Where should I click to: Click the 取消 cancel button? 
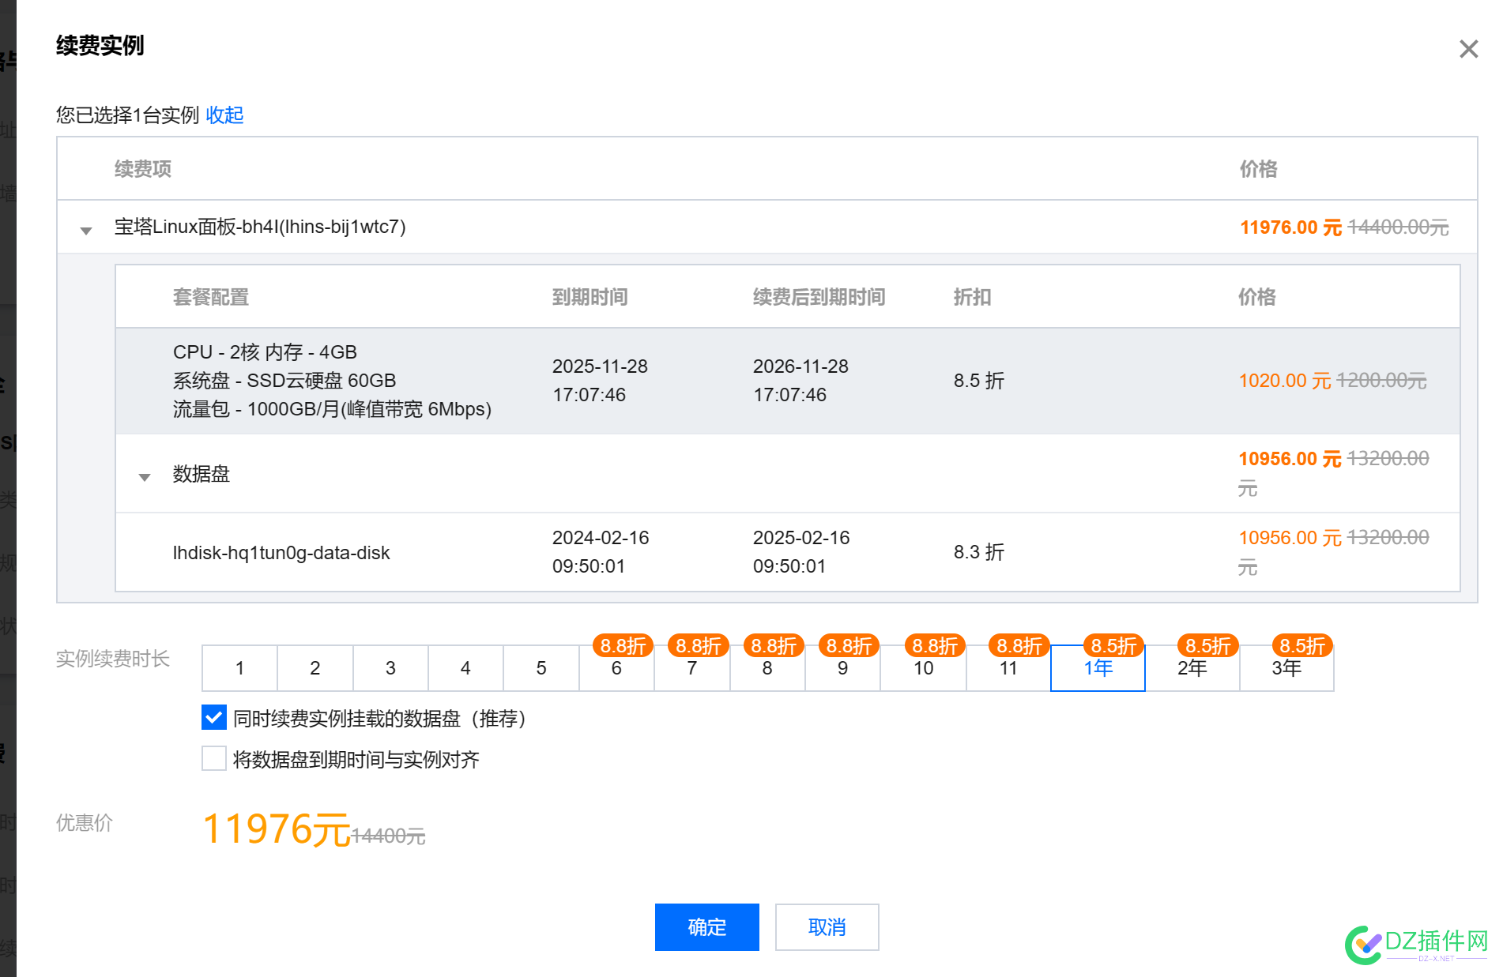(x=827, y=927)
